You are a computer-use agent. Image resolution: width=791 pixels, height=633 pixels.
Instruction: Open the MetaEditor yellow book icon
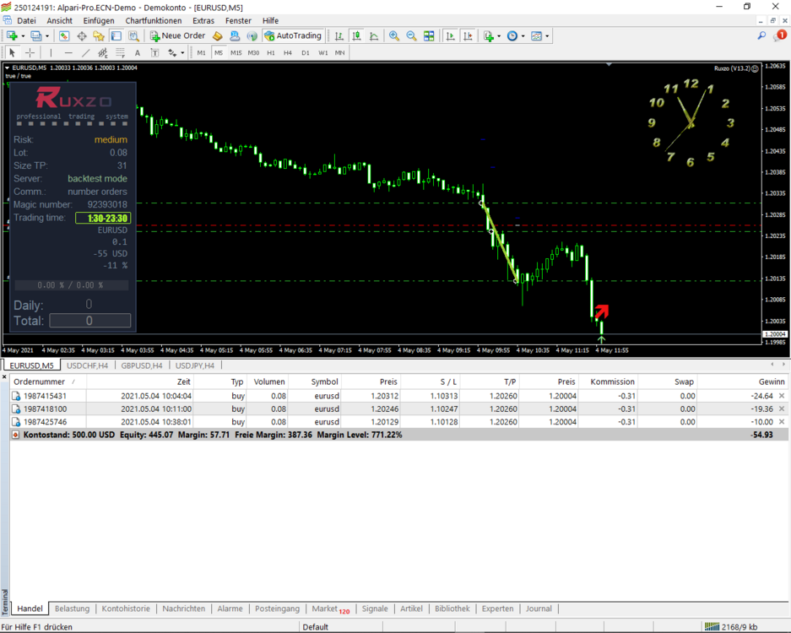pos(218,35)
